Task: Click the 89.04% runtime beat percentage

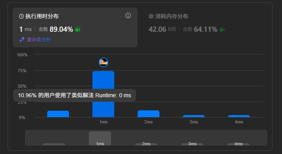Action: [x=61, y=29]
